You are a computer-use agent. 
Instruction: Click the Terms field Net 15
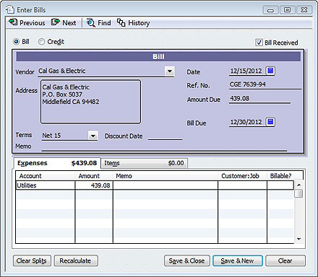pos(65,136)
